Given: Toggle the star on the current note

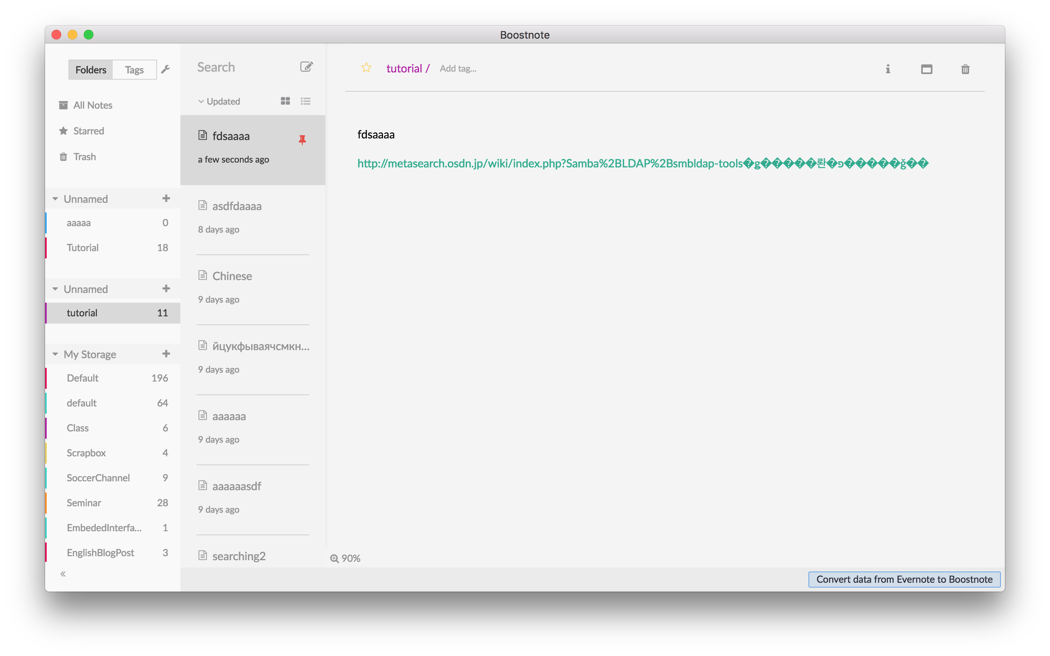Looking at the screenshot, I should [x=366, y=68].
